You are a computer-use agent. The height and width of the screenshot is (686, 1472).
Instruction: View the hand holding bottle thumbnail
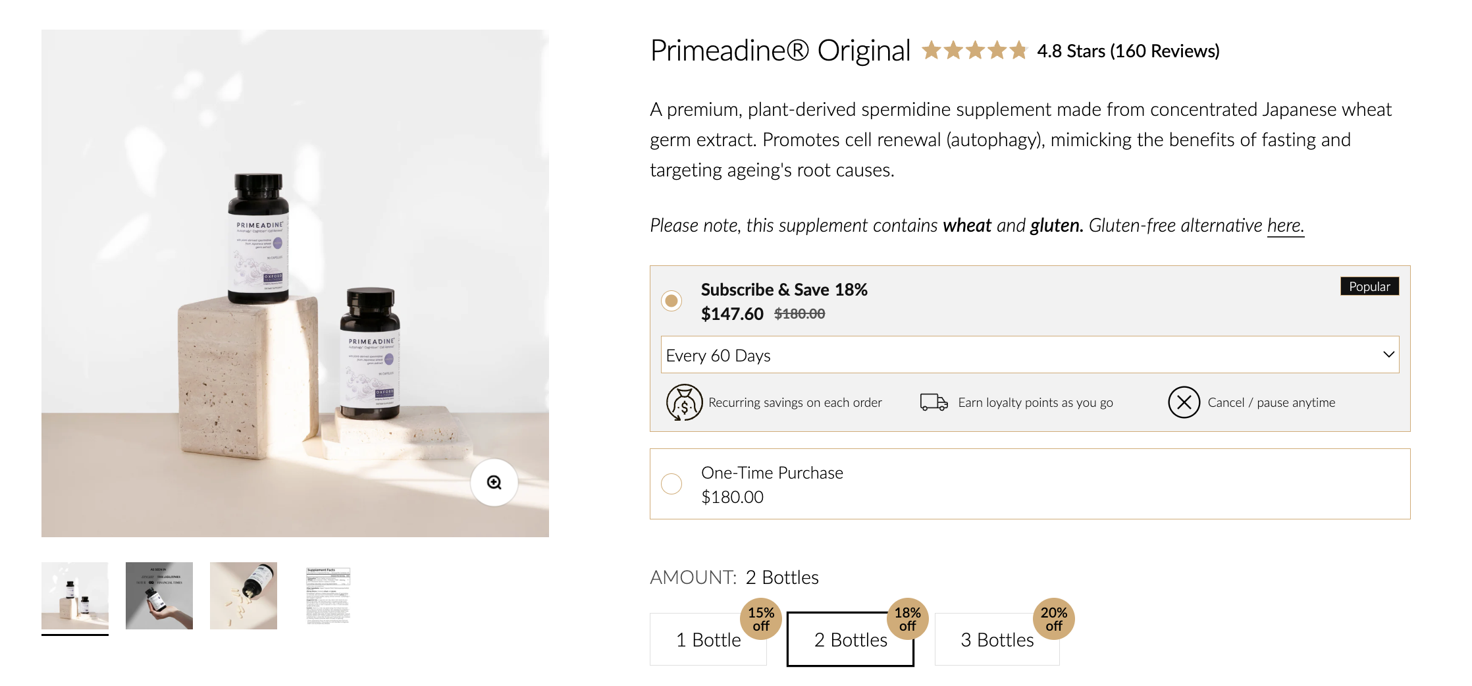pos(159,596)
